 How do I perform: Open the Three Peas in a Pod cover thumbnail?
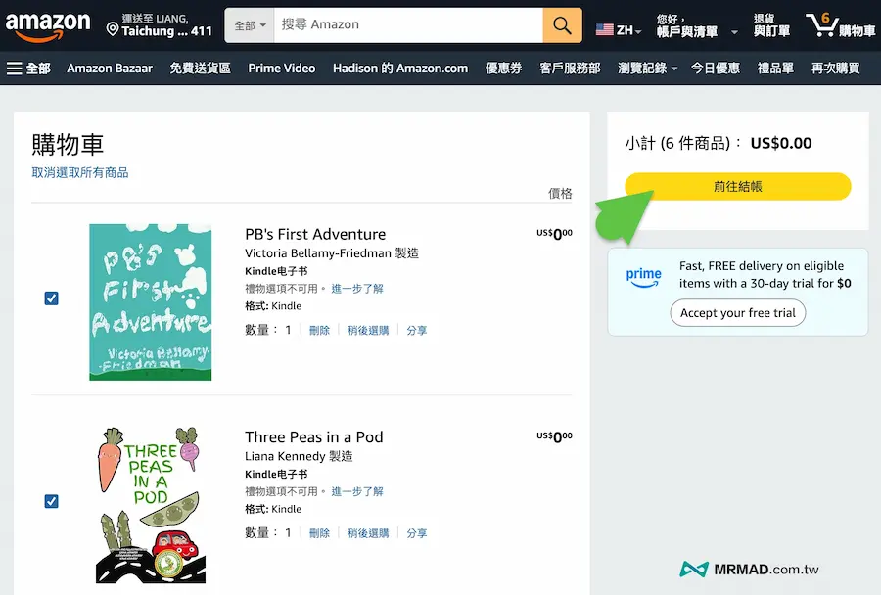point(150,505)
